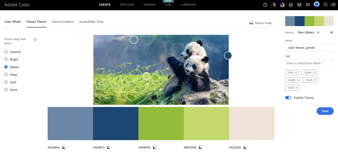
Task: Open the apps grid icon
Action: [325, 5]
